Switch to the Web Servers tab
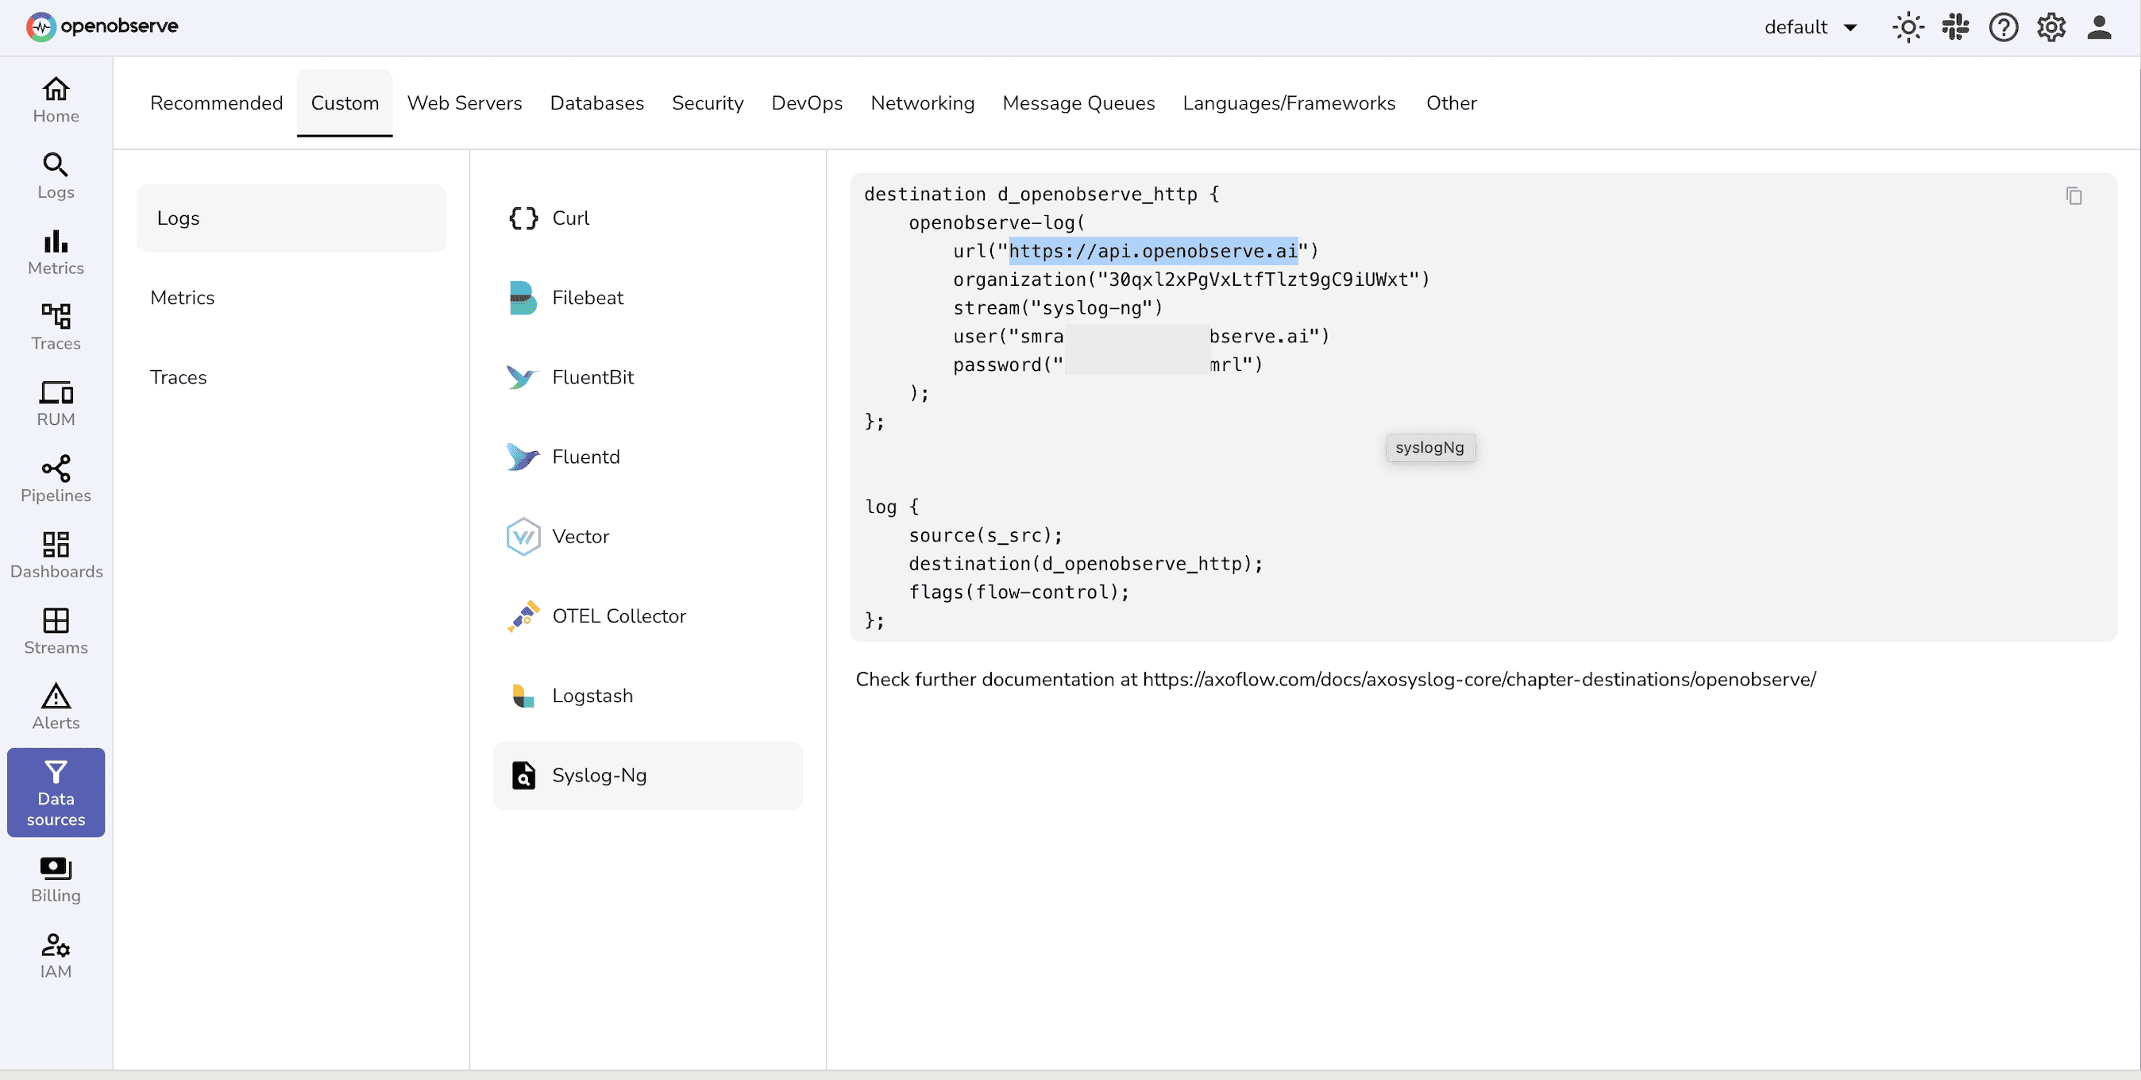 point(465,103)
